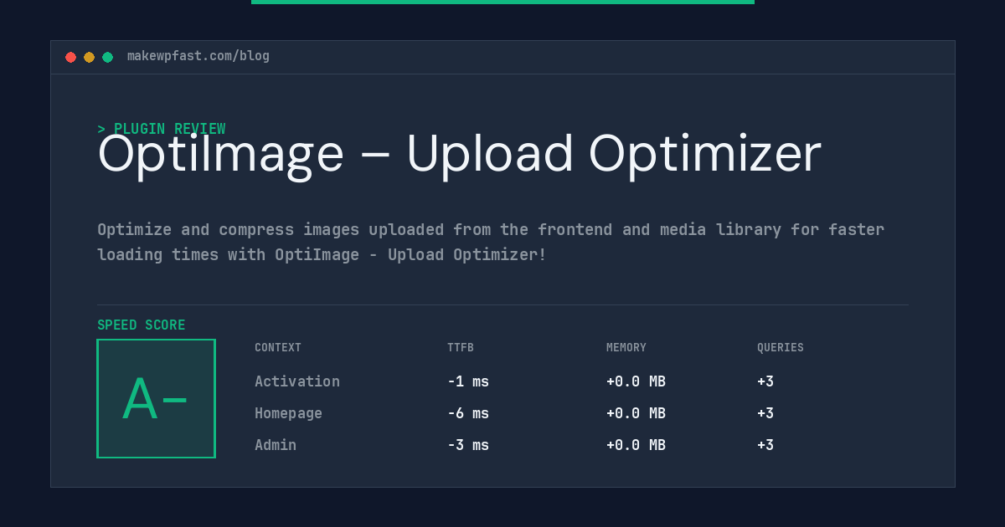This screenshot has height=527, width=1005.
Task: Click Admin's +0.0 MB memory value
Action: [x=636, y=445]
